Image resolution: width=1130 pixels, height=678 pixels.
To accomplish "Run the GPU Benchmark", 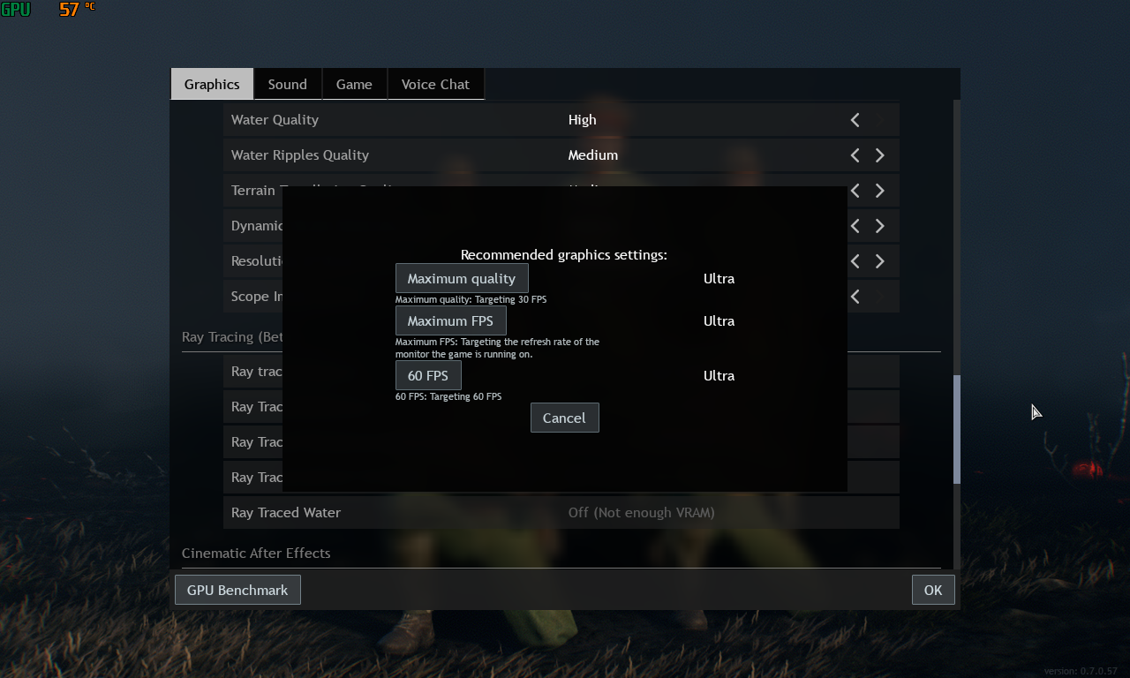I will pos(237,590).
